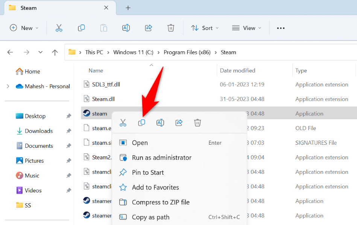Open the New item dropdown
The image size is (357, 225).
click(24, 28)
